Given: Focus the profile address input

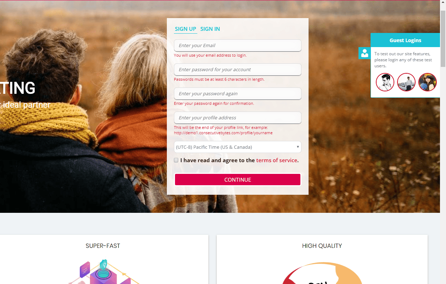Looking at the screenshot, I should (x=238, y=118).
